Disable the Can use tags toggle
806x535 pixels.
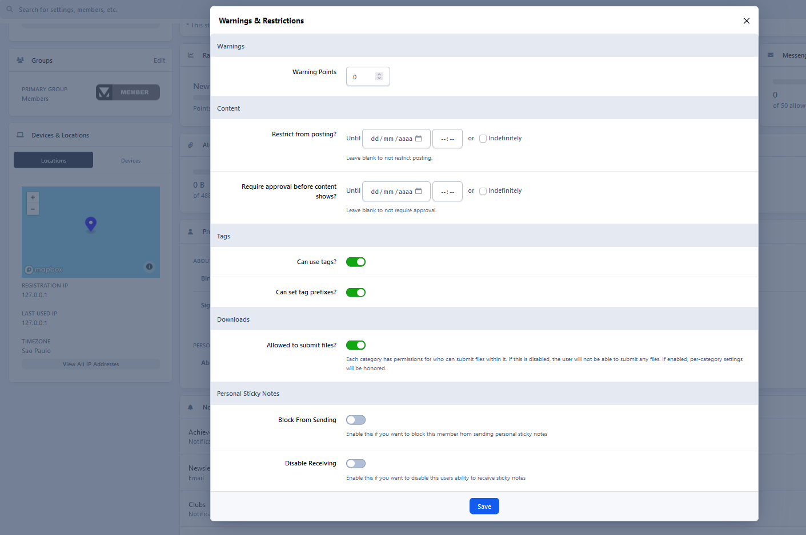pos(356,262)
